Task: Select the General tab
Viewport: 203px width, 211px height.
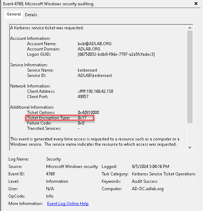Action: pyautogui.click(x=14, y=14)
